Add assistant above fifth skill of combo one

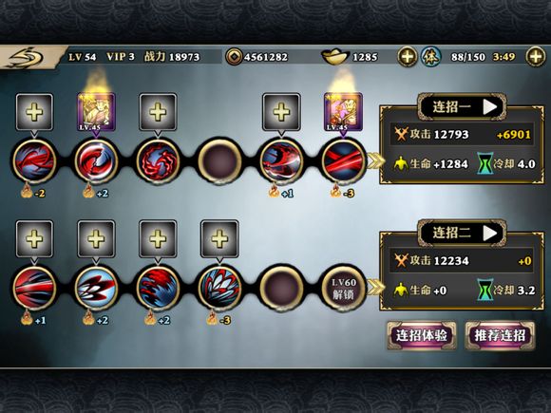(281, 112)
